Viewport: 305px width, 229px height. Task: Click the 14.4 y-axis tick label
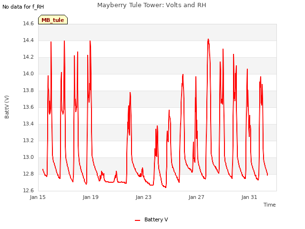click(29, 41)
